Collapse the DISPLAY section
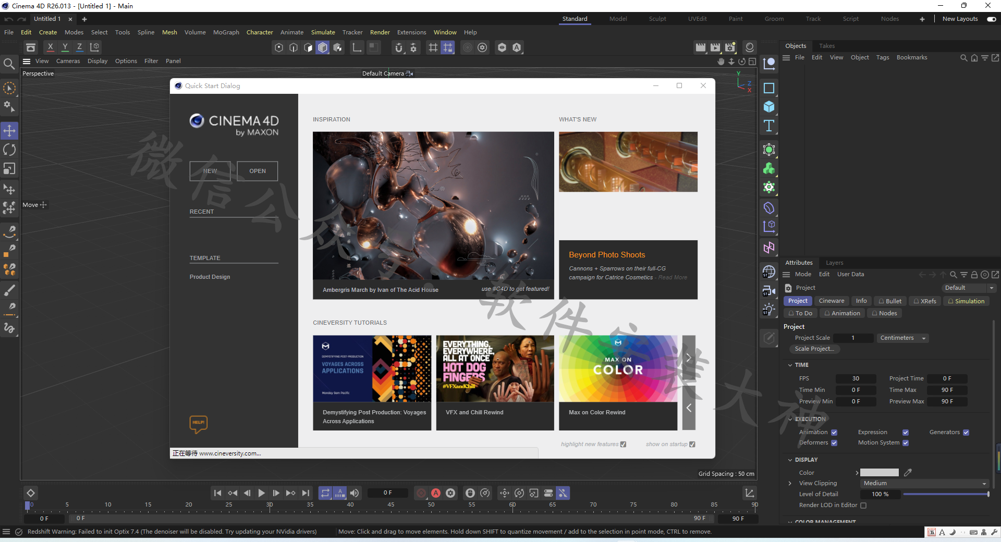The height and width of the screenshot is (542, 1001). 790,460
